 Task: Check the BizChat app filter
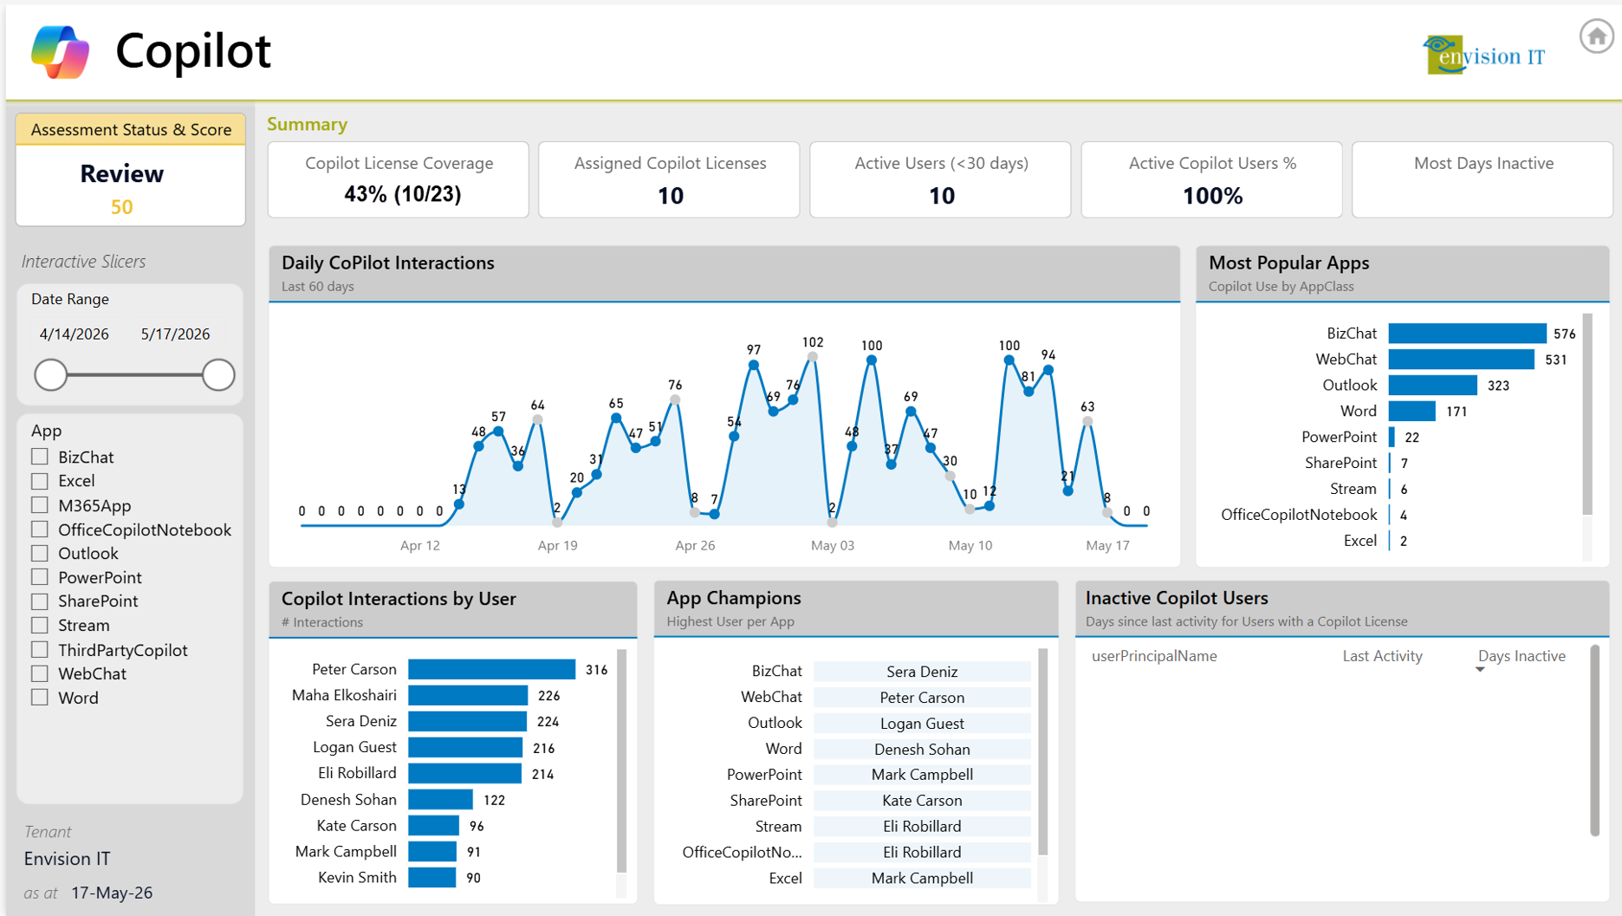click(40, 457)
